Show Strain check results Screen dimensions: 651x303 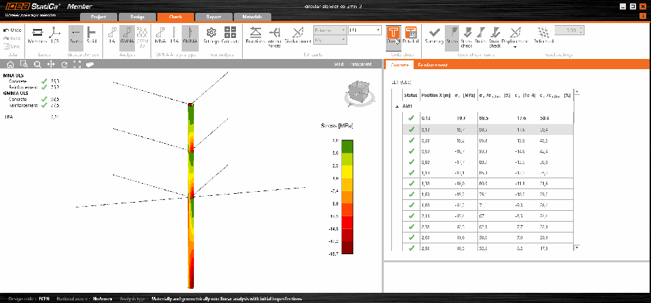(x=494, y=37)
